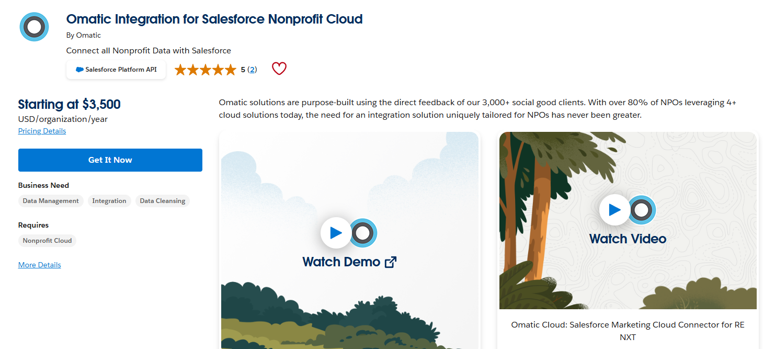
Task: Open the 2 reviews link
Action: [x=252, y=70]
